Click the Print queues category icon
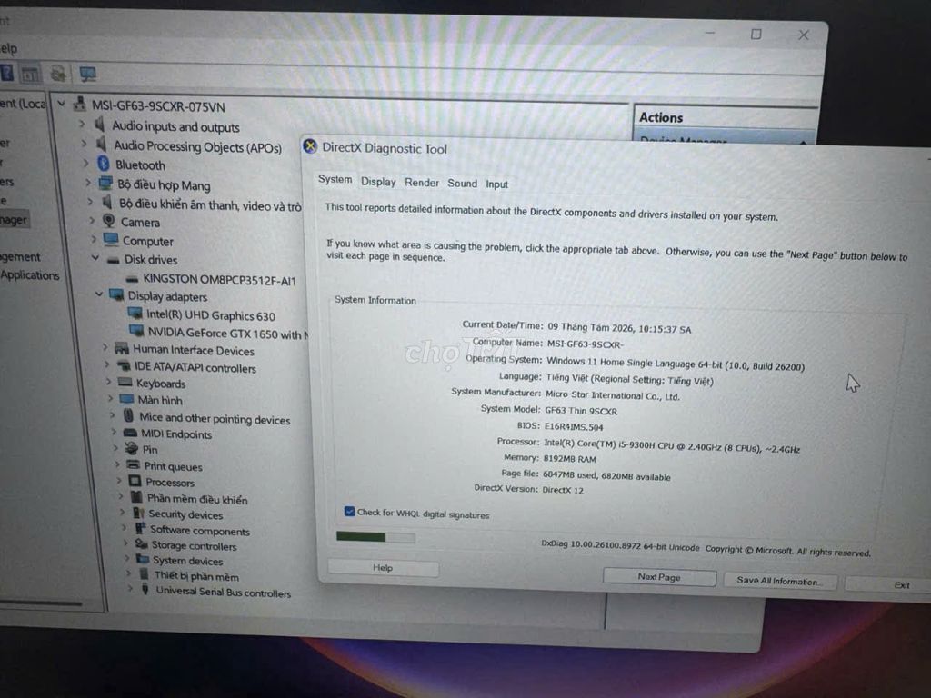 pyautogui.click(x=133, y=464)
